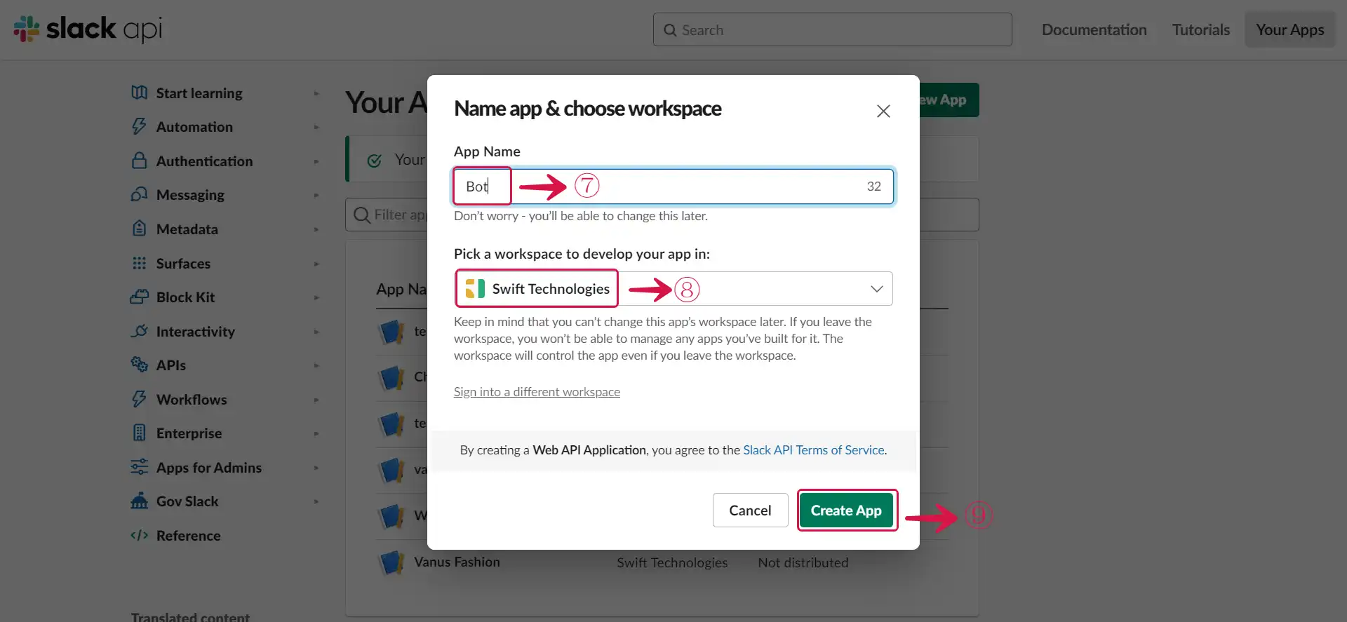Viewport: 1347px width, 622px height.
Task: Open the Enterprise menu item
Action: [189, 433]
